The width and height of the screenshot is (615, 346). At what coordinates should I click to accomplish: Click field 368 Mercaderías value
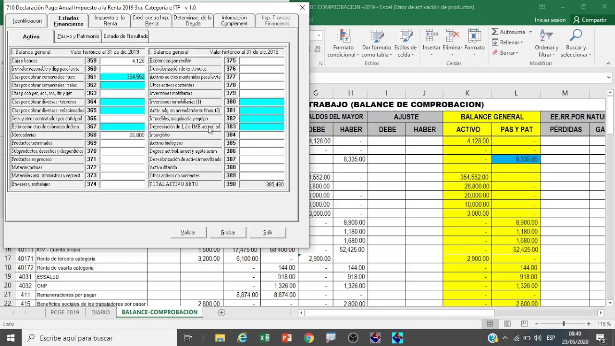(122, 135)
